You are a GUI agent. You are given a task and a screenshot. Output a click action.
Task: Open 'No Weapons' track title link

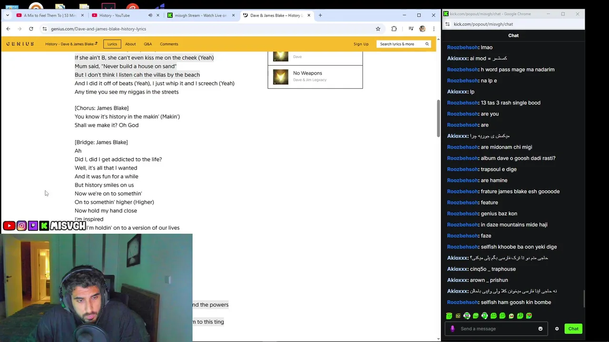coord(307,73)
